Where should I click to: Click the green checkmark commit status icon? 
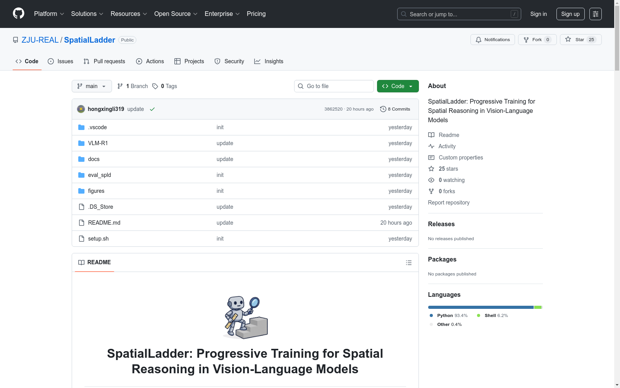click(x=152, y=109)
